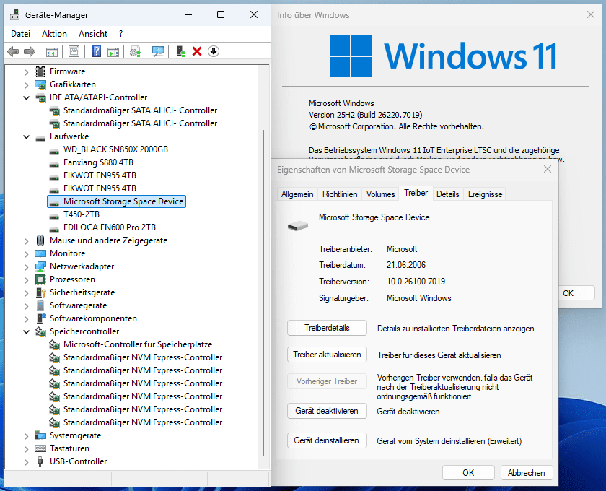606x491 pixels.
Task: Open the Properties toolbar icon
Action: 74,51
